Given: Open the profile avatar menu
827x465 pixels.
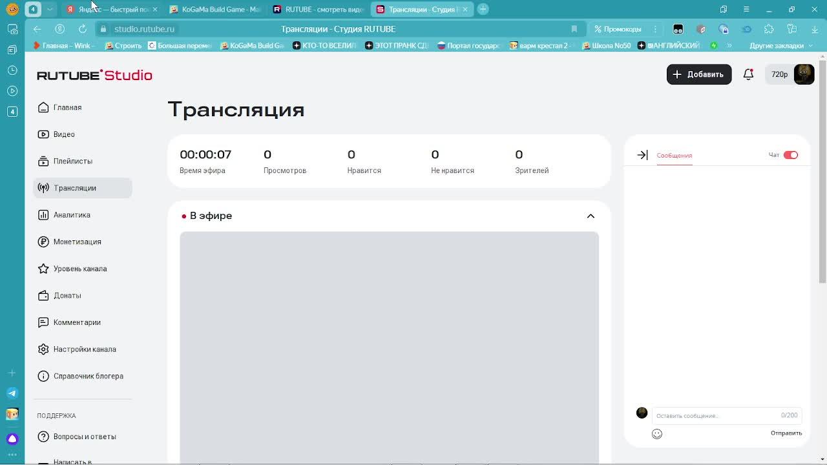Looking at the screenshot, I should [x=804, y=74].
